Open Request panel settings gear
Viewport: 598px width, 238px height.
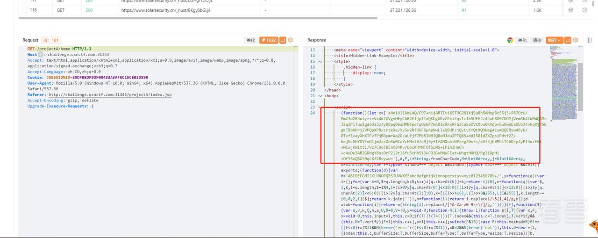coord(291,40)
